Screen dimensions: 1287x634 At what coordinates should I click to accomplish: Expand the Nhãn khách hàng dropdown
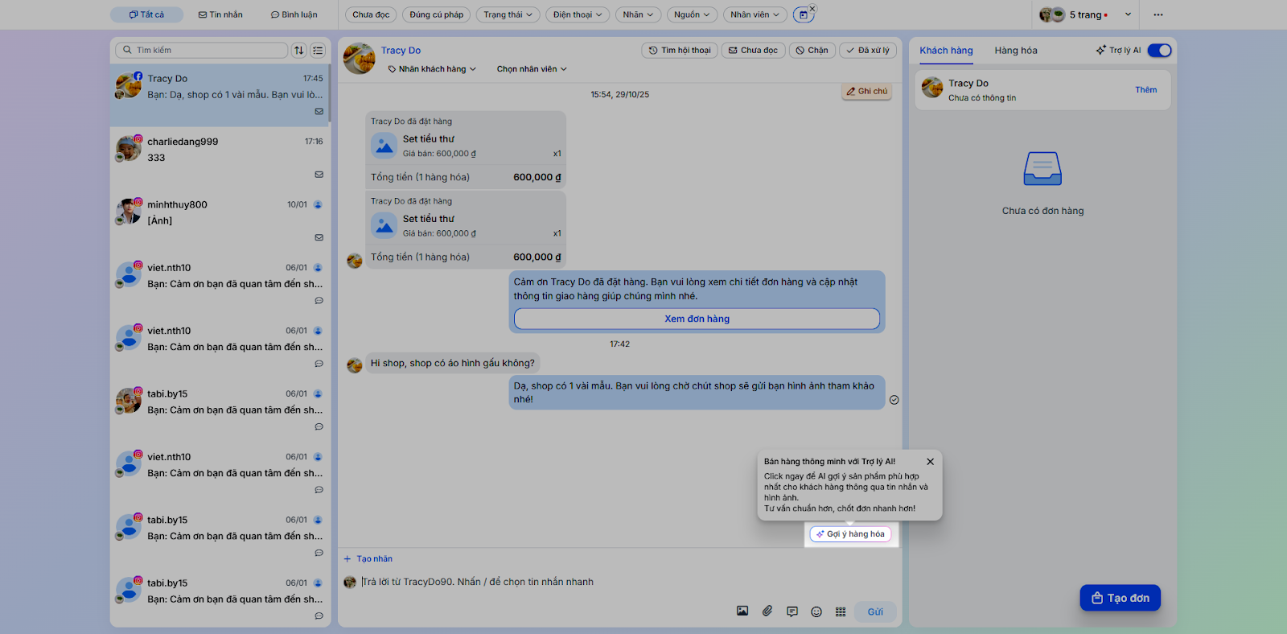(x=432, y=69)
